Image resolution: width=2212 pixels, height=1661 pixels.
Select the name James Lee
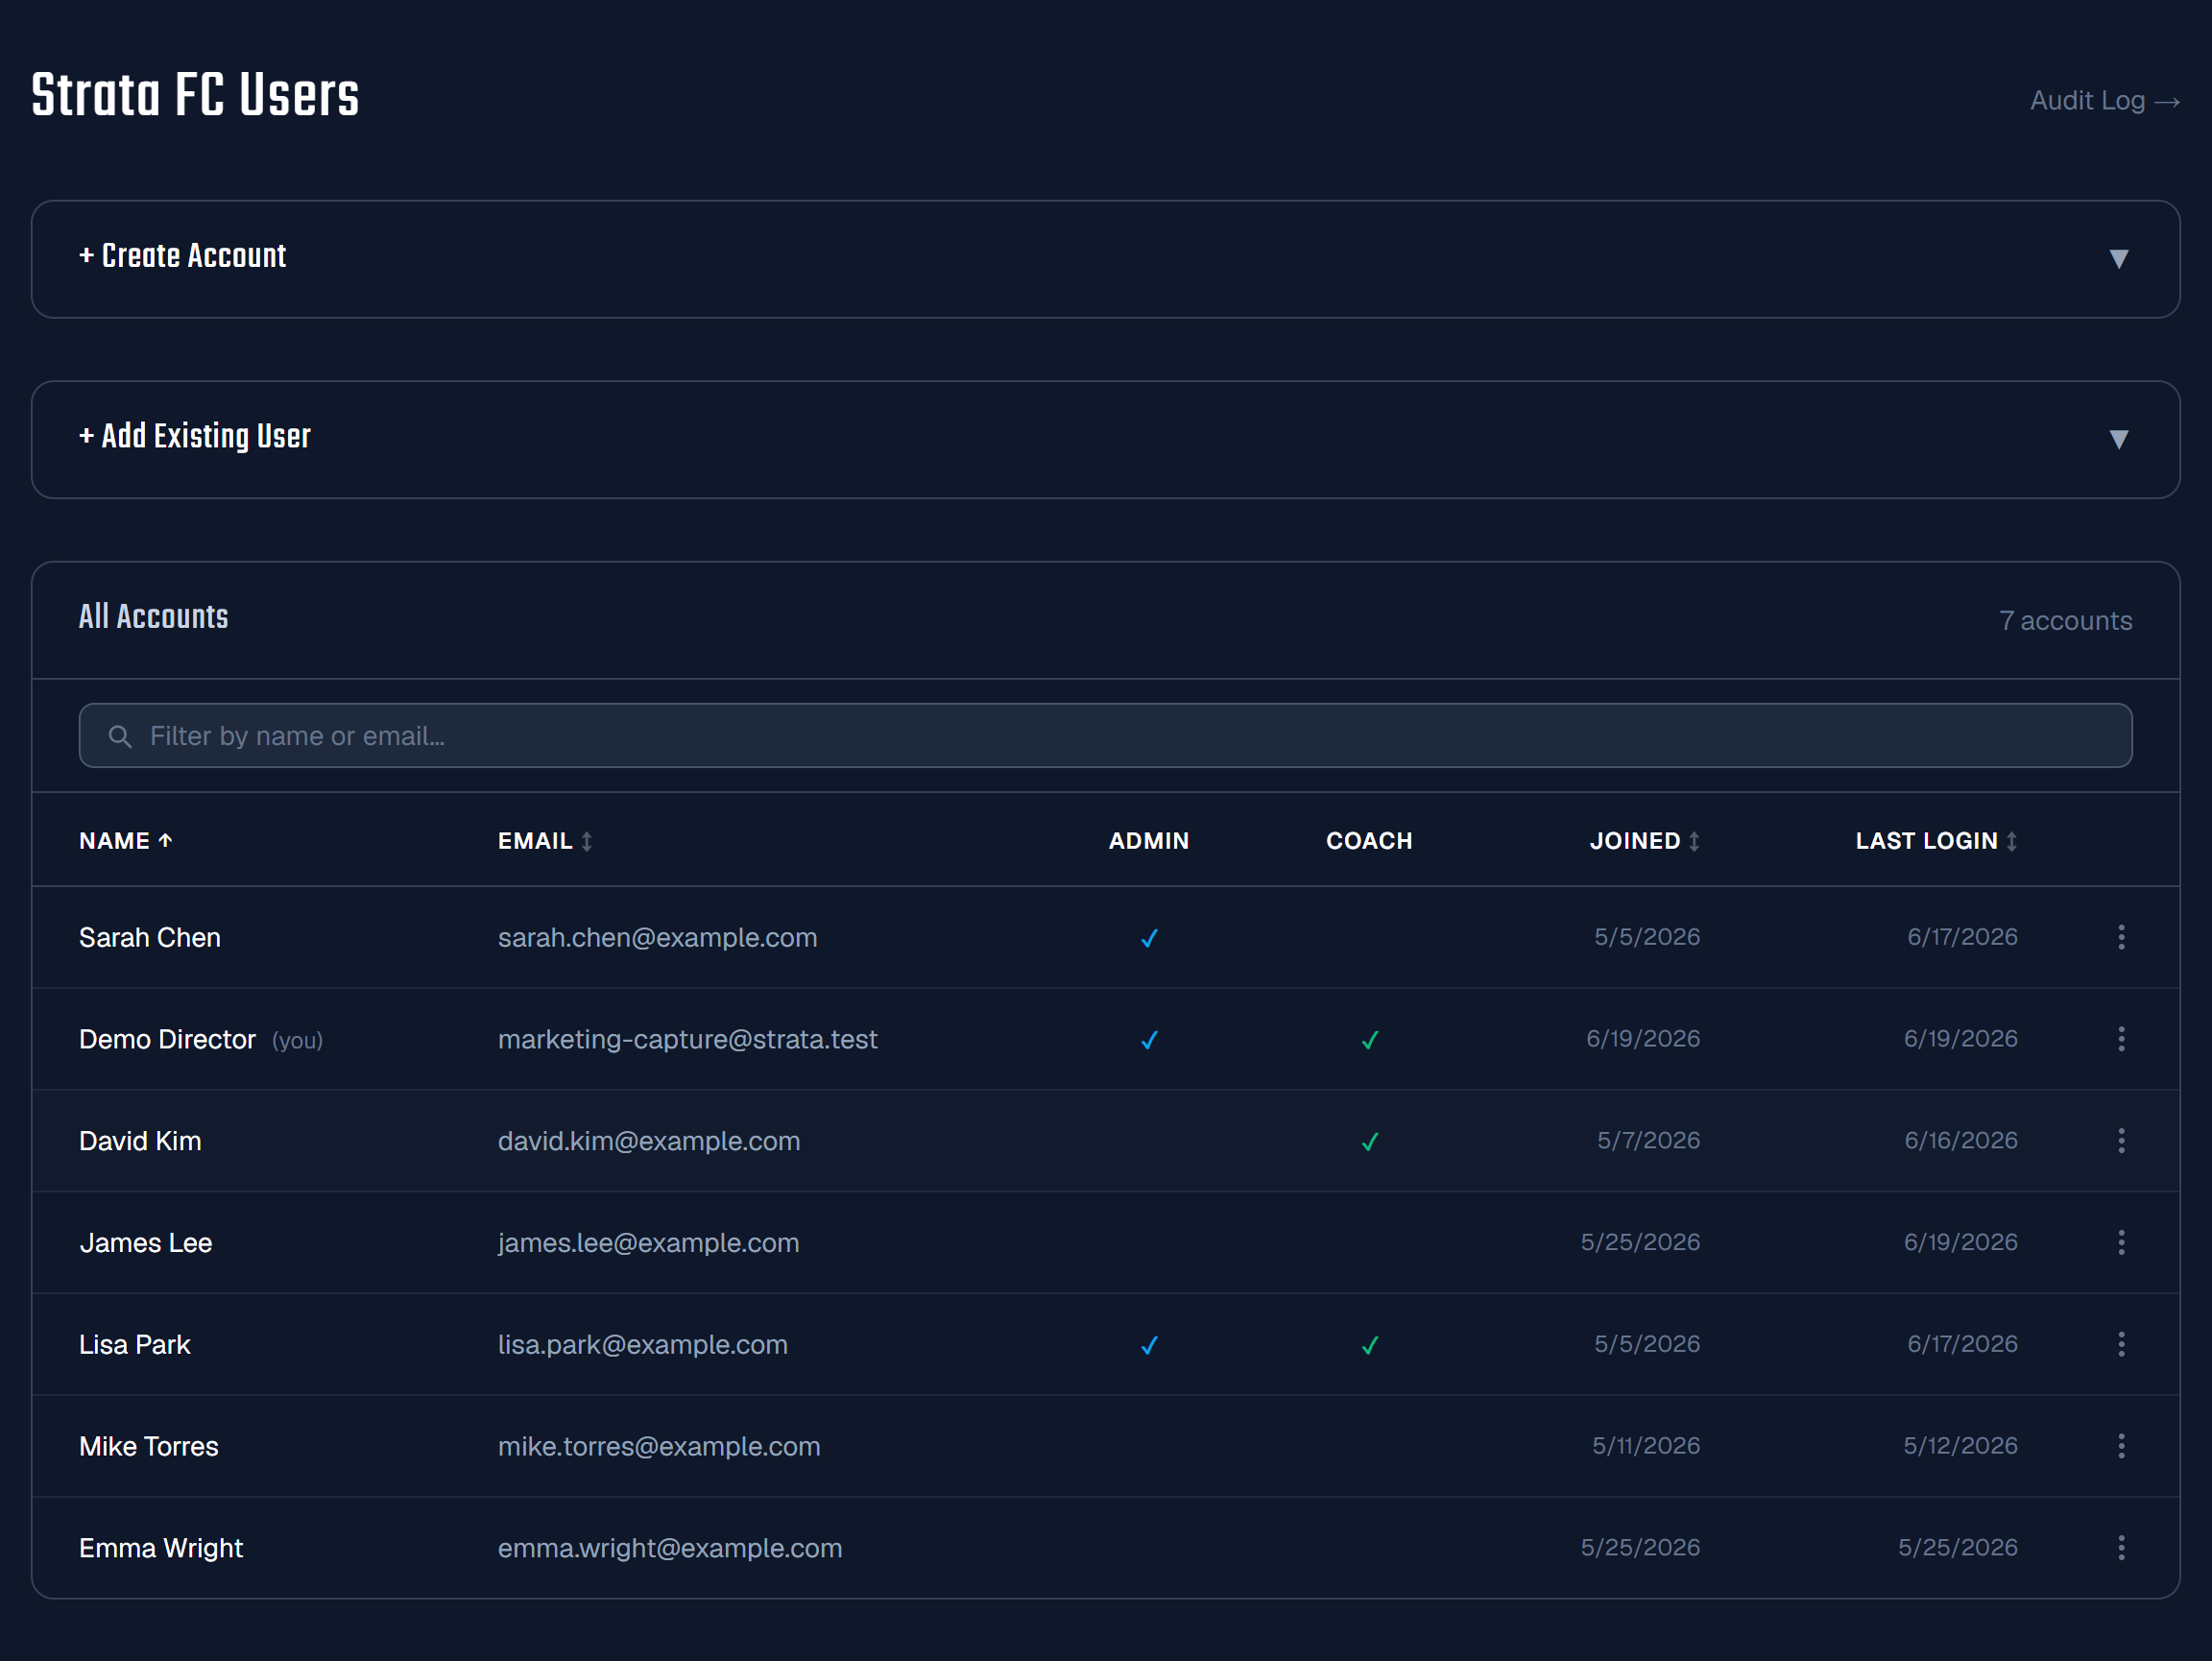[x=146, y=1243]
